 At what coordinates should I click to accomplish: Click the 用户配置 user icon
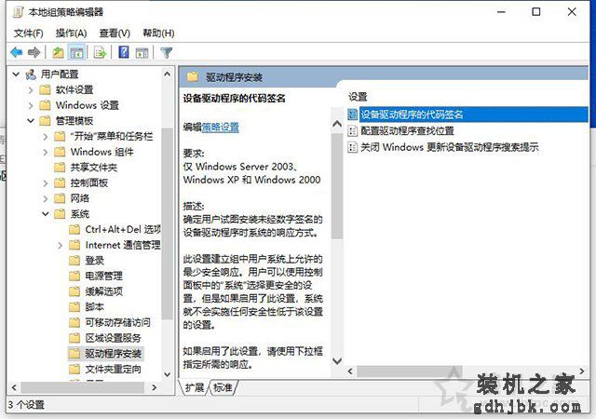tap(31, 74)
